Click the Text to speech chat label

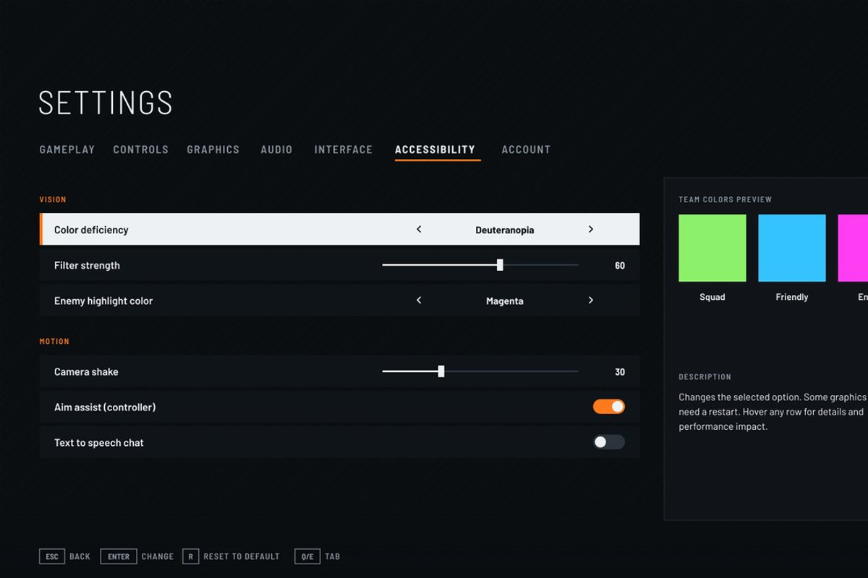[99, 442]
